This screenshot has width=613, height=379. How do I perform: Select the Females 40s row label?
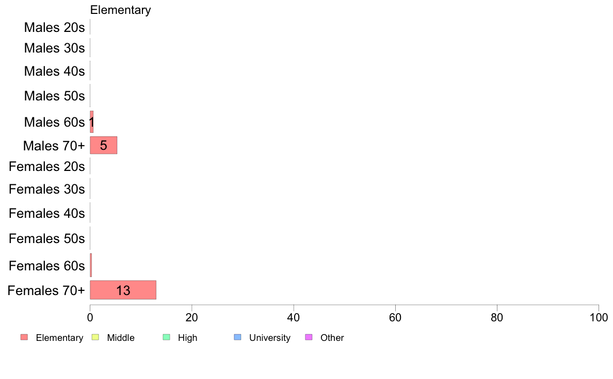[x=46, y=213]
